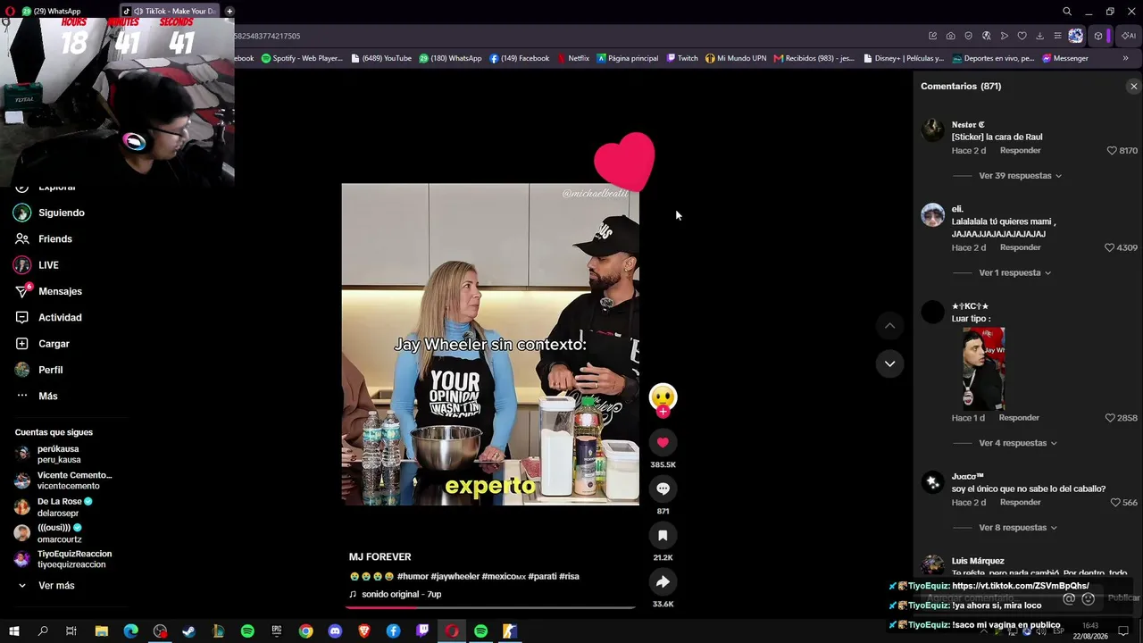
Task: Open MJ FOREVER creator profile
Action: pos(380,557)
